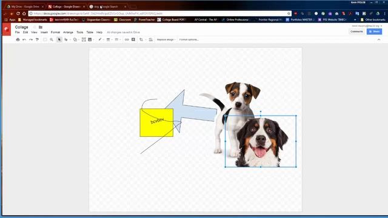Close the dog Google Search tab
Viewport: 388px width, 218px height.
[125, 7]
